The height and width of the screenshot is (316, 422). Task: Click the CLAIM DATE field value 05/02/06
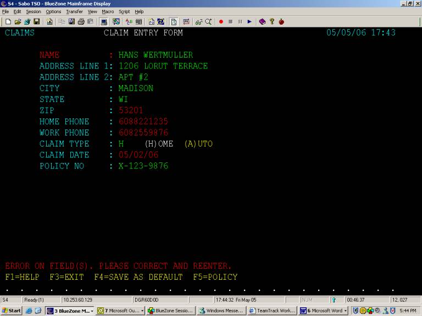click(138, 155)
